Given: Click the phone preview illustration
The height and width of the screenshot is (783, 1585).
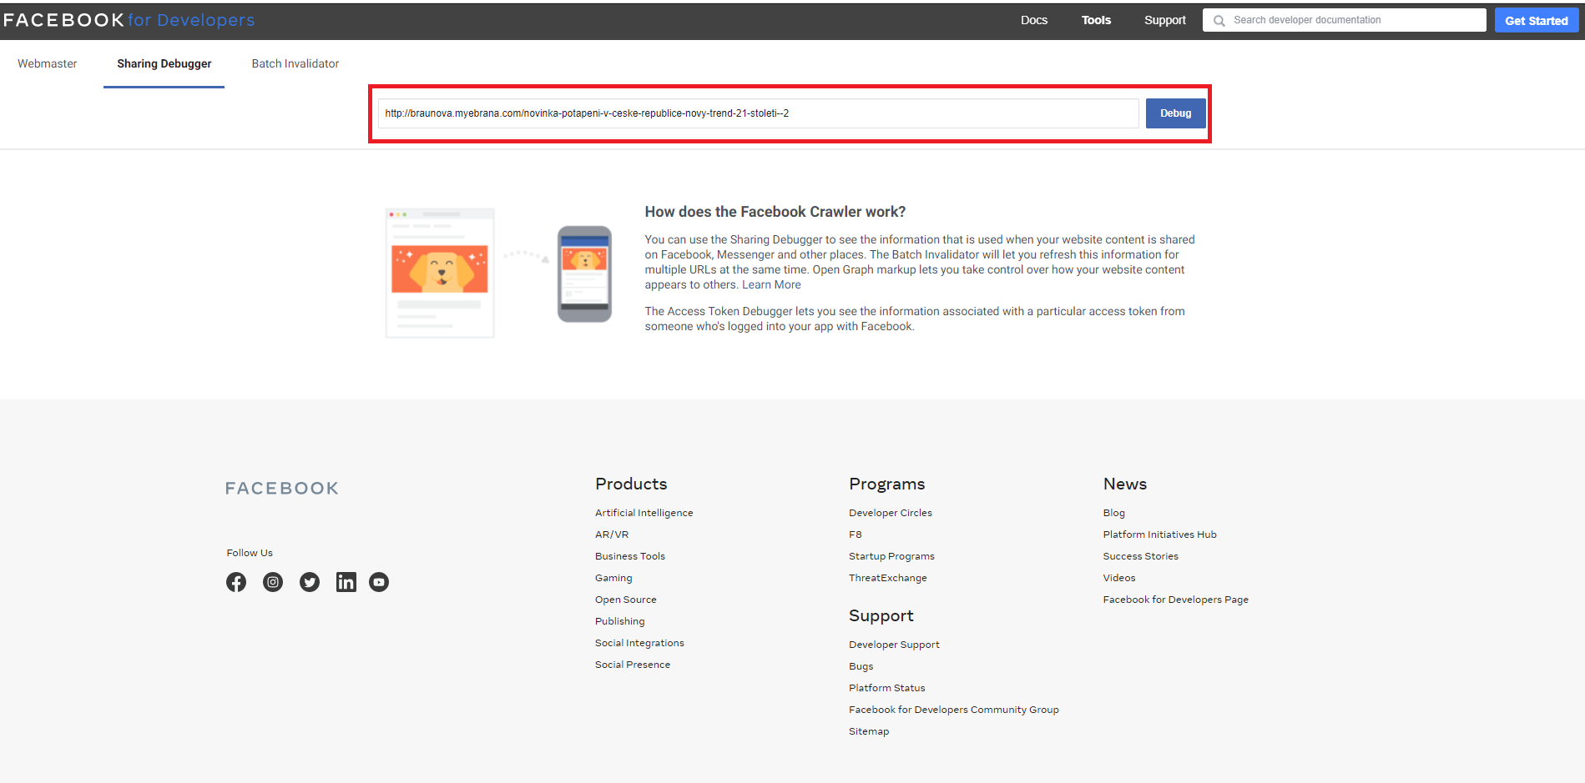Looking at the screenshot, I should pyautogui.click(x=584, y=274).
